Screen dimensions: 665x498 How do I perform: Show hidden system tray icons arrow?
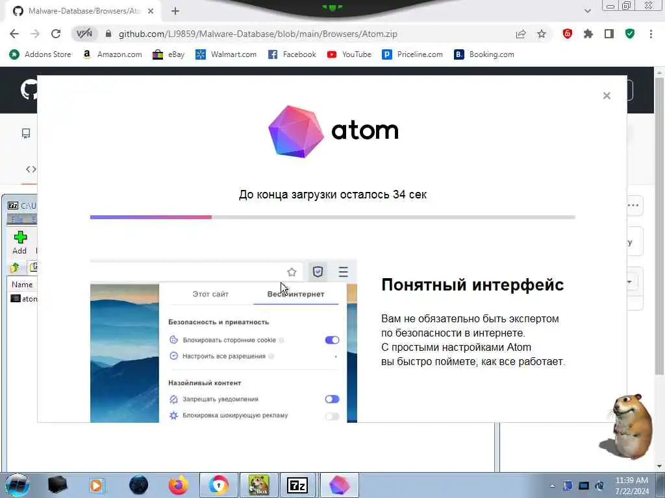tap(552, 486)
